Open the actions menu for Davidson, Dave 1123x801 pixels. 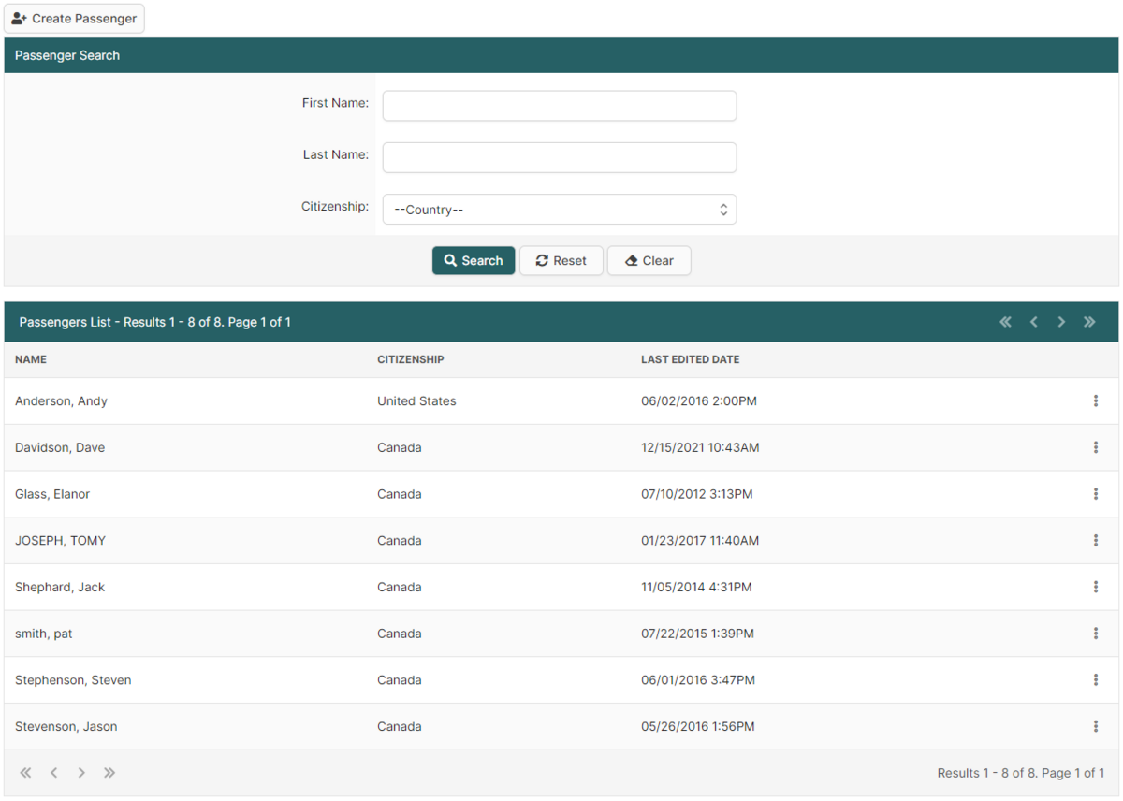click(x=1096, y=447)
